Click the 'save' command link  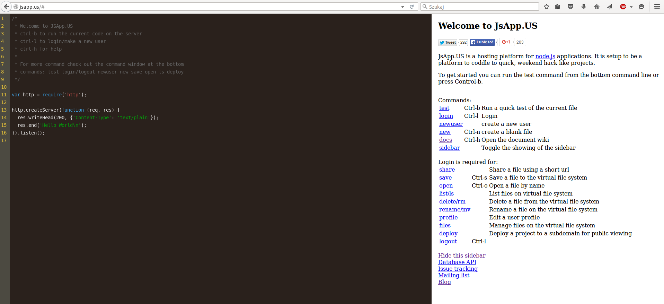[445, 177]
